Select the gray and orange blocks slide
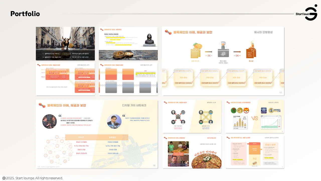Image resolution: width=321 pixels, height=181 pixels. (x=128, y=79)
